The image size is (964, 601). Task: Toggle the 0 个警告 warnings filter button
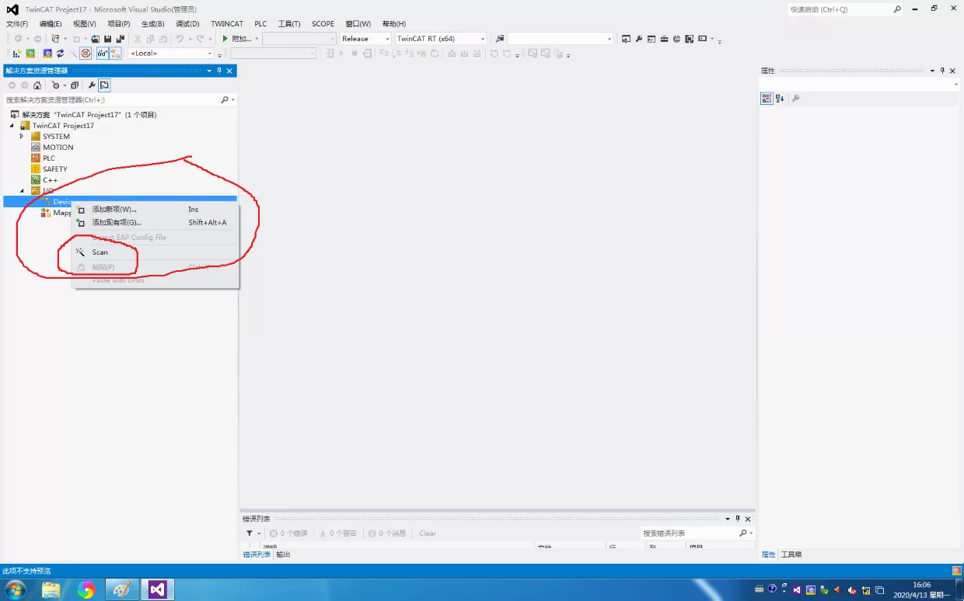pos(337,533)
